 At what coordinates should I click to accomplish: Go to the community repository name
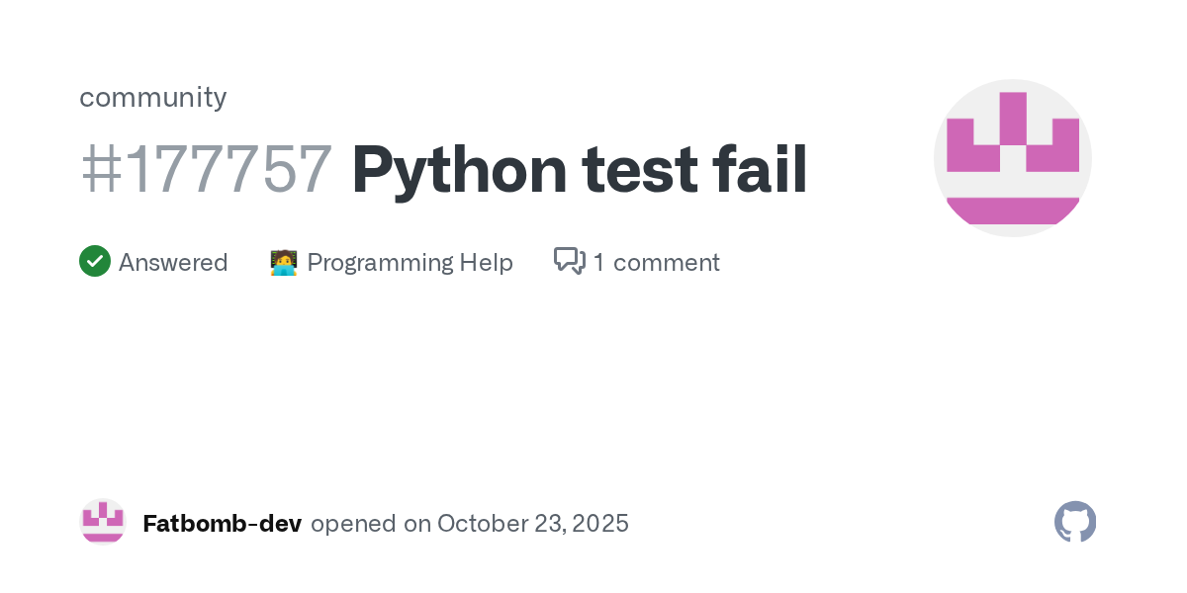pyautogui.click(x=152, y=97)
